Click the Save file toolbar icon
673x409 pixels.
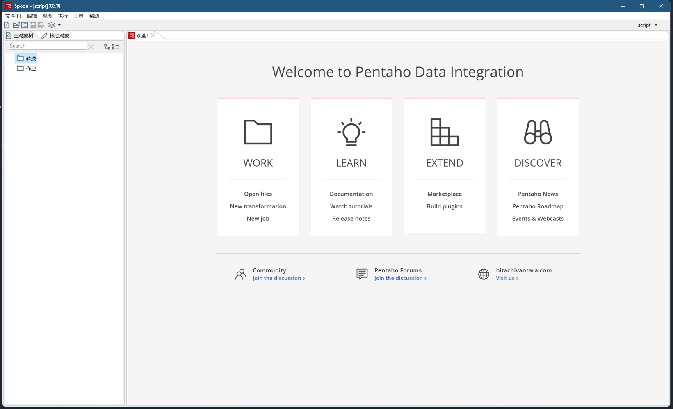click(x=33, y=25)
